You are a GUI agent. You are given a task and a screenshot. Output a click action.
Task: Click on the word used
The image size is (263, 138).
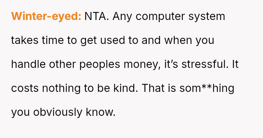[113, 40]
